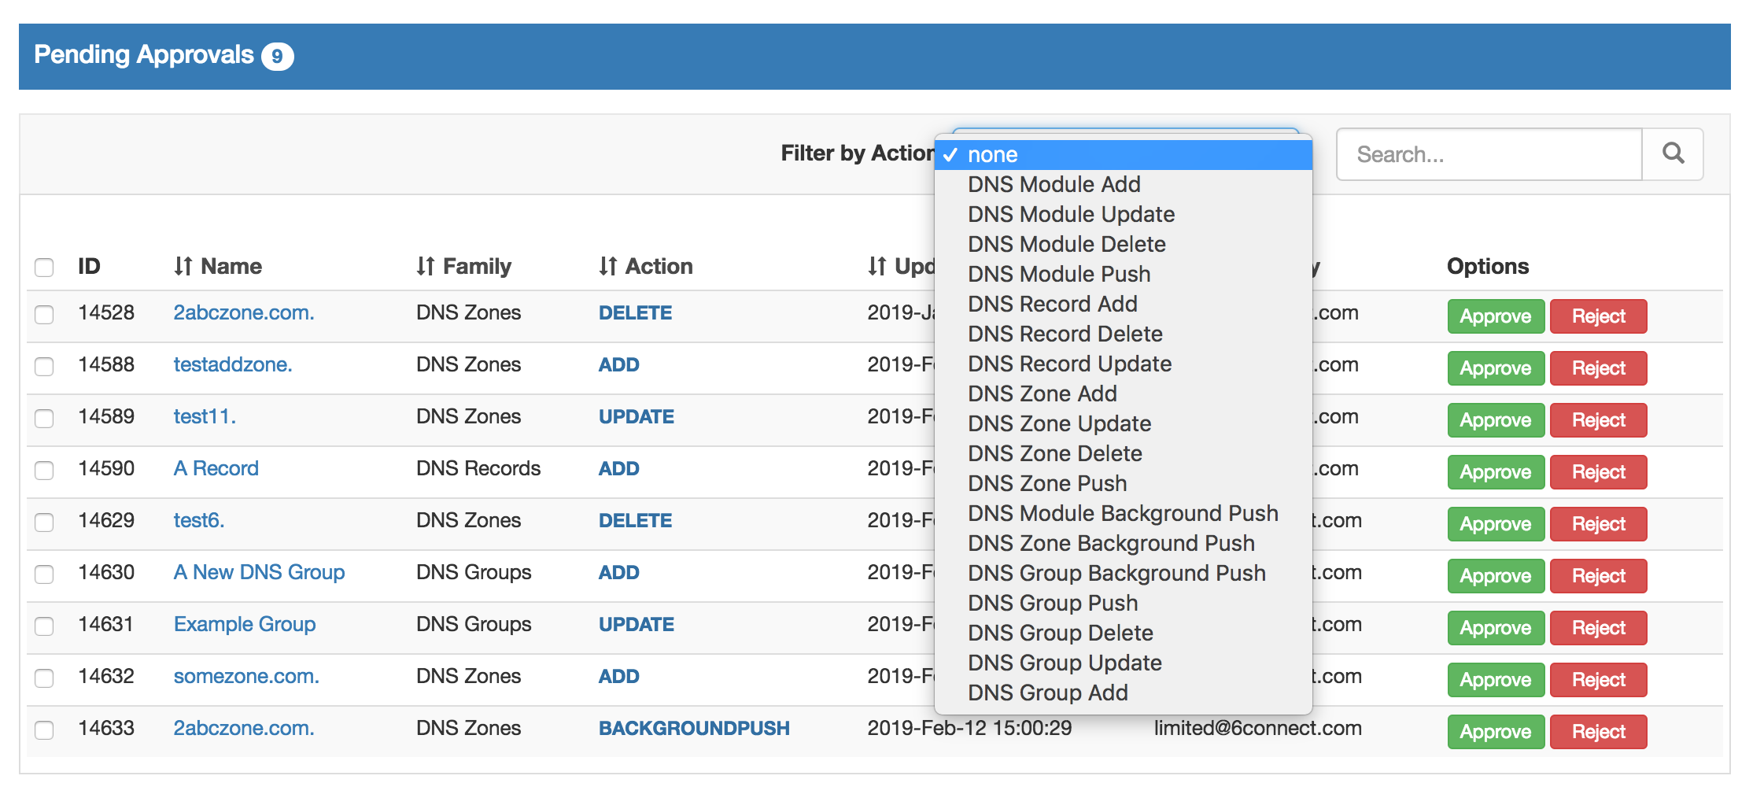The image size is (1764, 809).
Task: Click the sort arrows on Updated column
Action: tap(876, 267)
